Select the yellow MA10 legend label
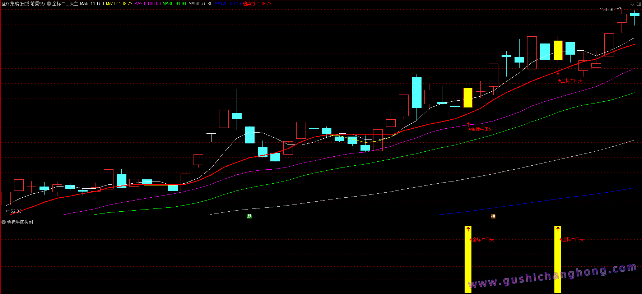642x294 pixels. [x=119, y=4]
